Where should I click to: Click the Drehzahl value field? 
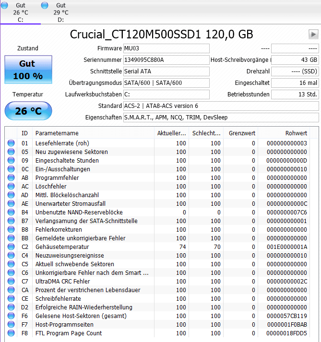(x=295, y=71)
